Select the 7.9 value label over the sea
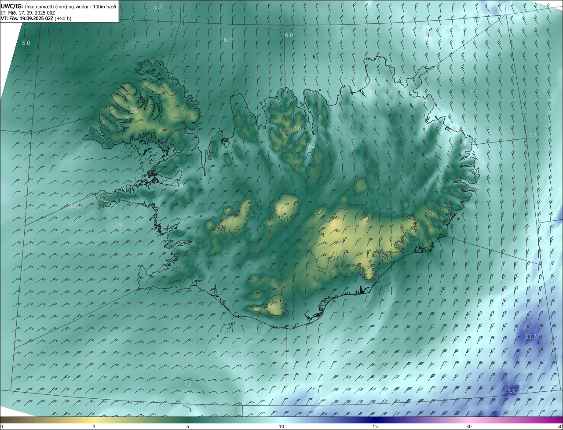This screenshot has height=430, width=563. 118,225
